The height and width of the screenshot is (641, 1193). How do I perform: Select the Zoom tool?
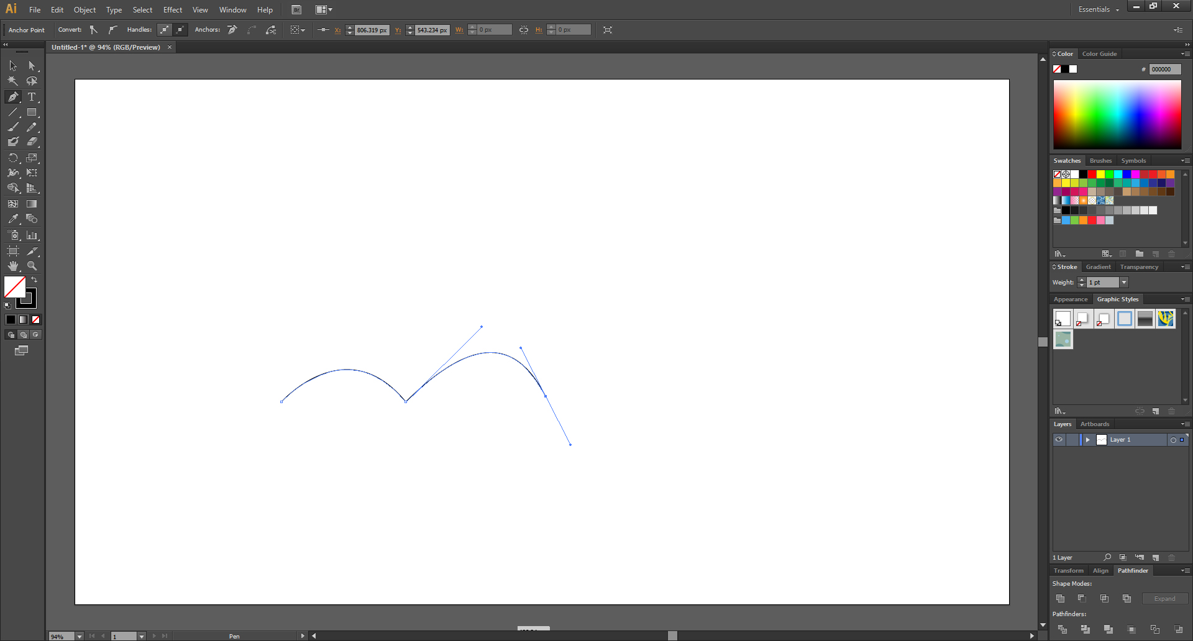pyautogui.click(x=32, y=266)
